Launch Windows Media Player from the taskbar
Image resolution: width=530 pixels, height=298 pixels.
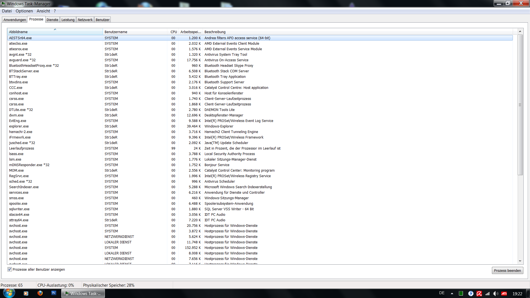point(26,293)
